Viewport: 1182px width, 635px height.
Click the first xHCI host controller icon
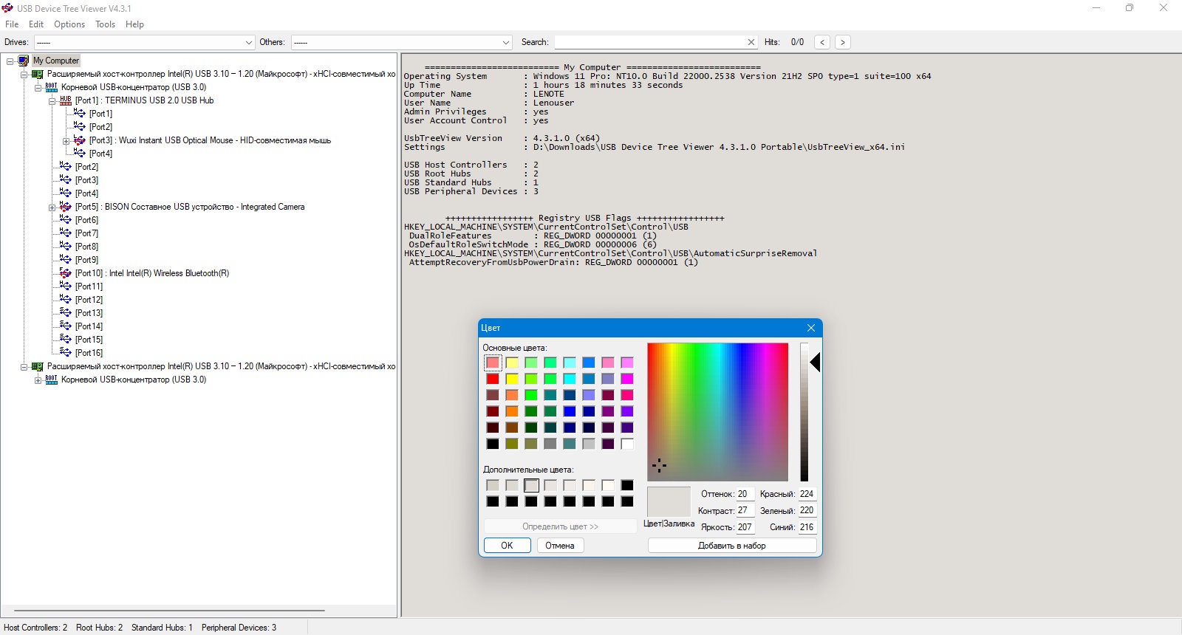(x=38, y=74)
